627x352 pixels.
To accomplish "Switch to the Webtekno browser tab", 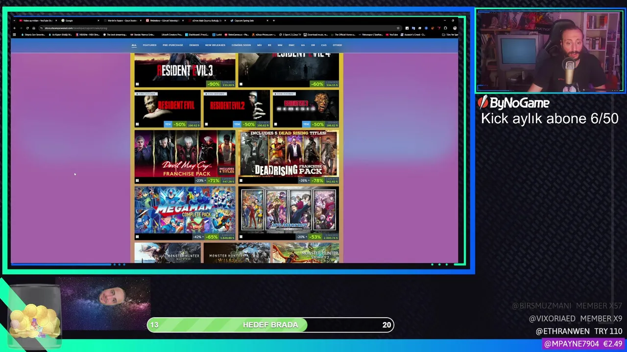I will pos(164,21).
